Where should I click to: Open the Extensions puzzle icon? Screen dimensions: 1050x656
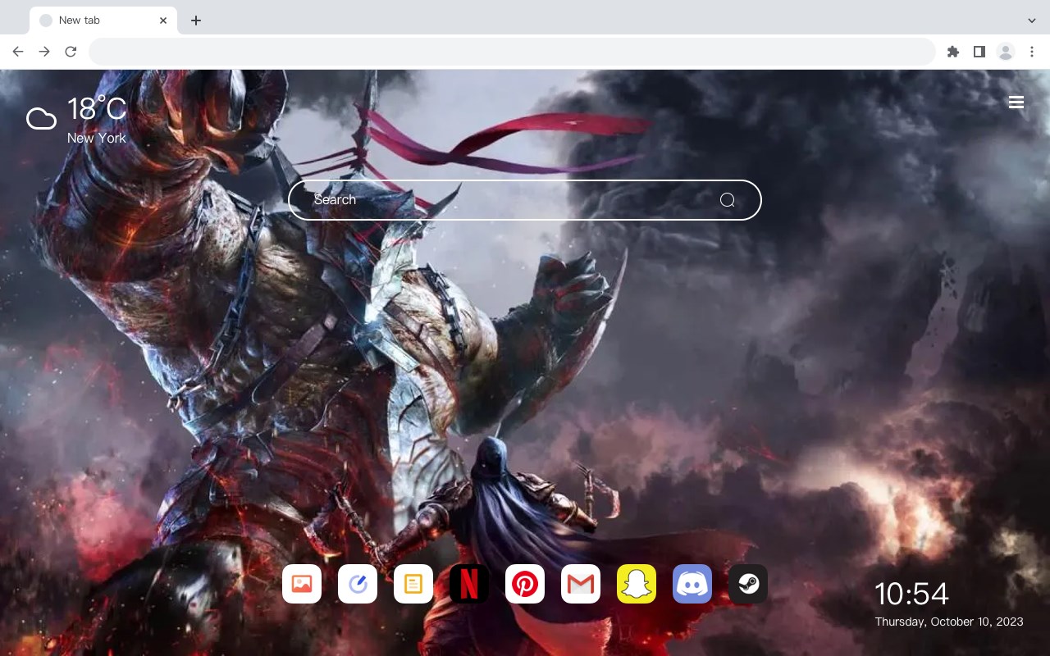click(952, 52)
